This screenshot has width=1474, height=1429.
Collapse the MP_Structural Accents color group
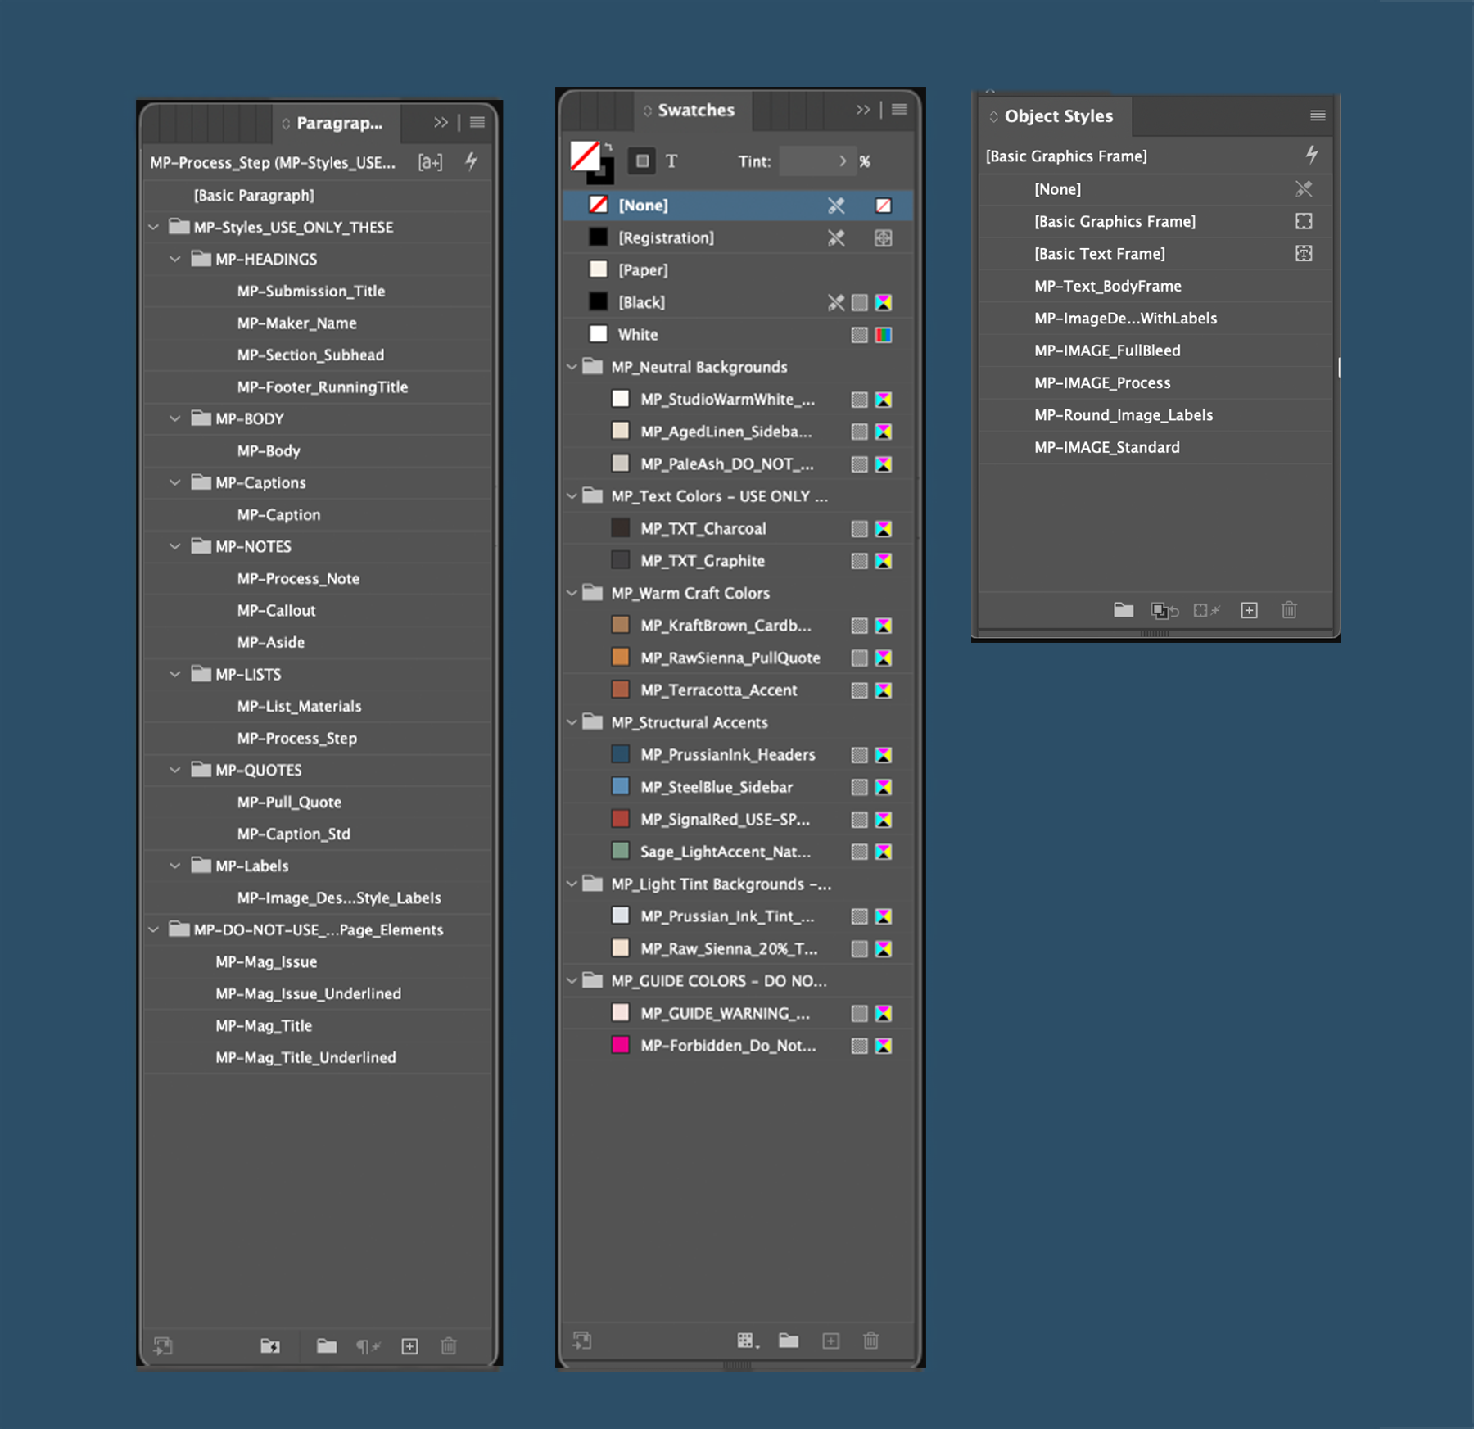tap(572, 722)
